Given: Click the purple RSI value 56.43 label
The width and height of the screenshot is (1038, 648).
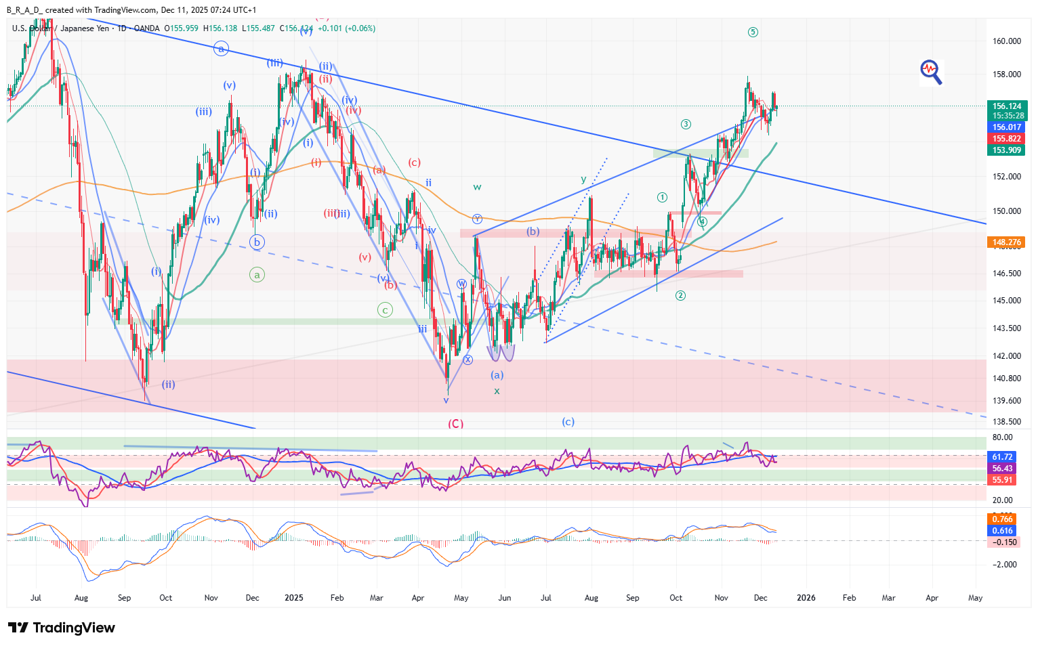Looking at the screenshot, I should coord(1002,469).
